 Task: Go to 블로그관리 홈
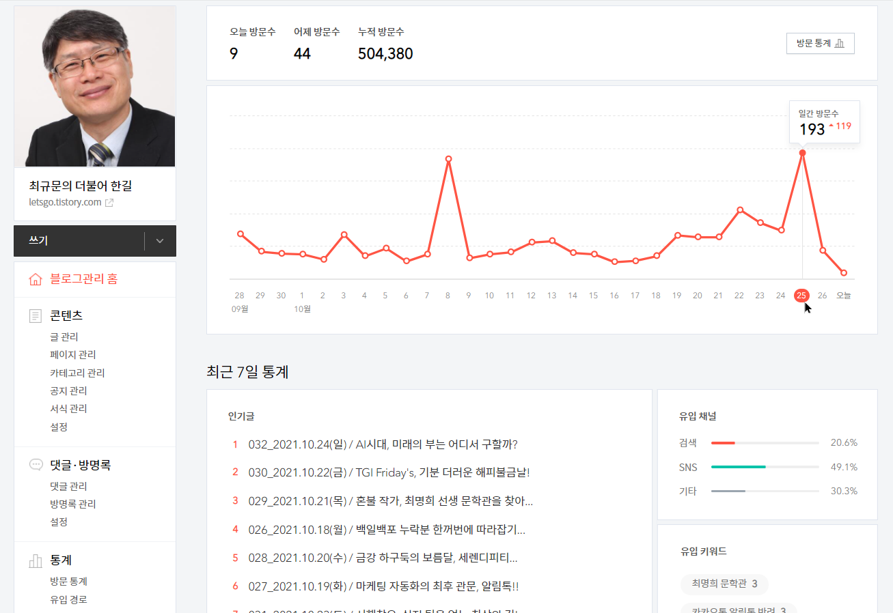(x=83, y=279)
